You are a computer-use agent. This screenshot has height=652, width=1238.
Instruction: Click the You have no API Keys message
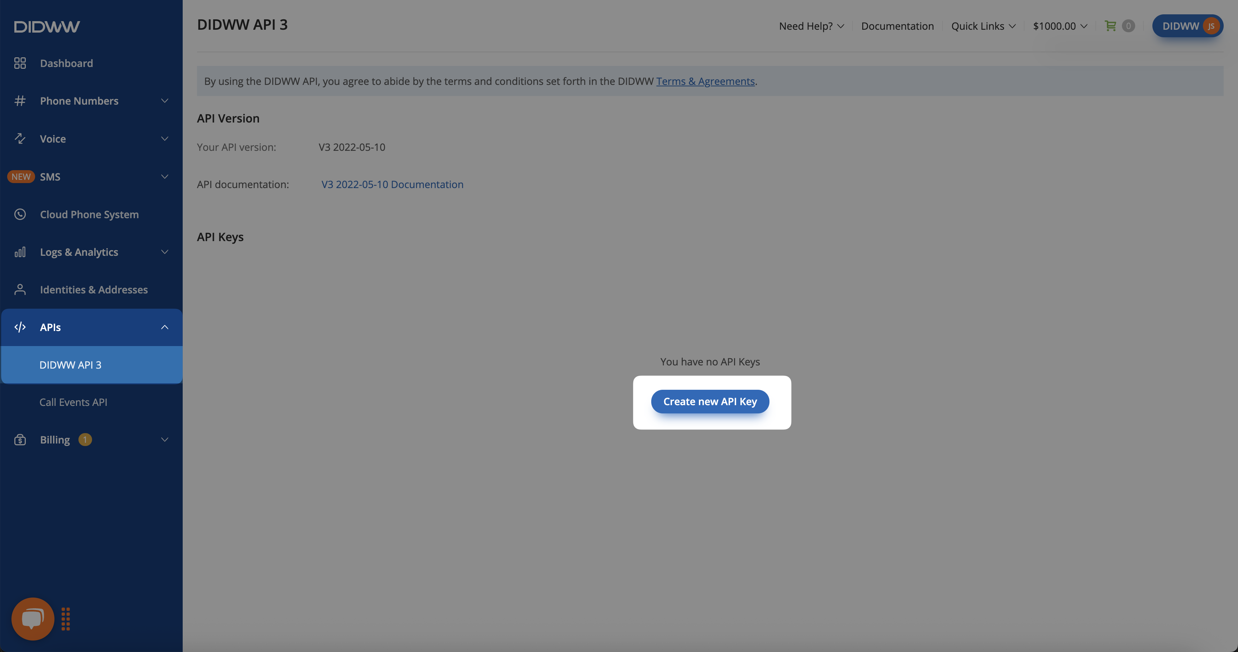tap(710, 361)
